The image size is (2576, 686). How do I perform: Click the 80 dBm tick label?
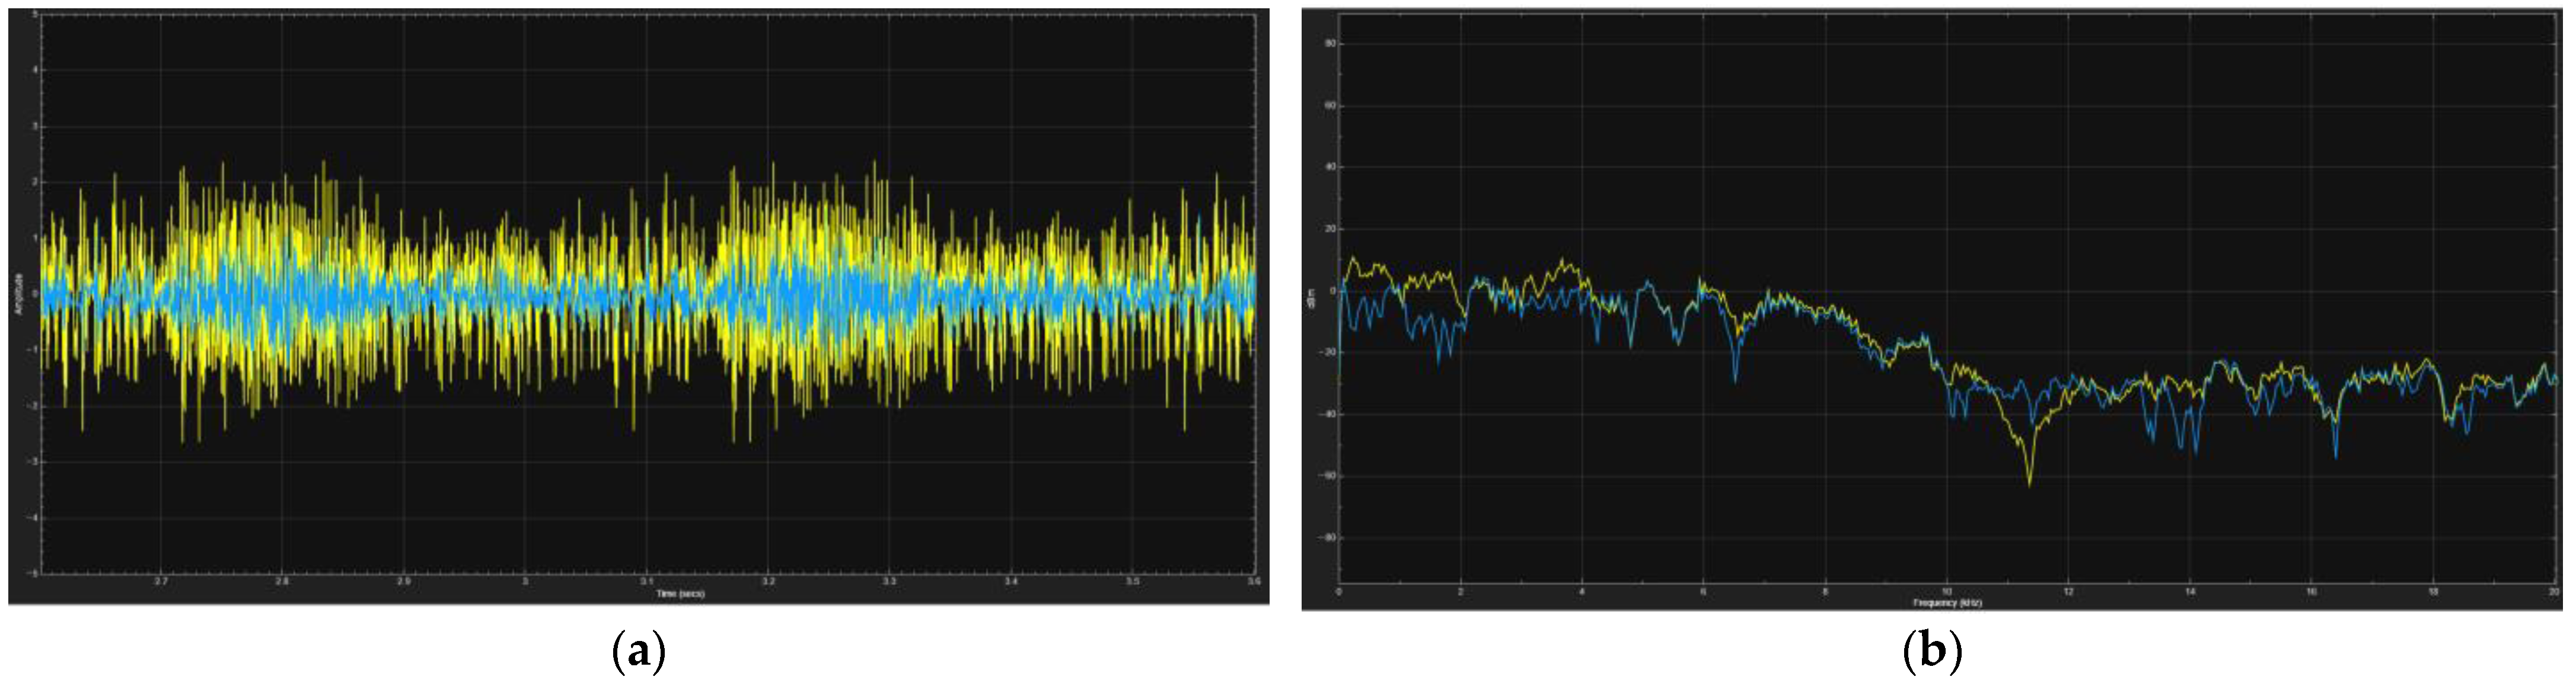[x=1331, y=44]
